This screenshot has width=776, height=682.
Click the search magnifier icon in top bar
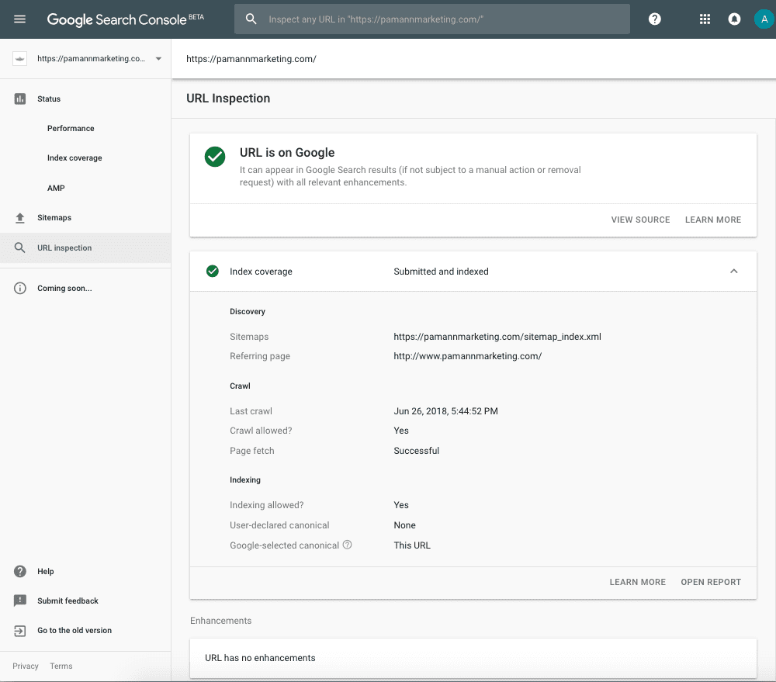pos(251,19)
